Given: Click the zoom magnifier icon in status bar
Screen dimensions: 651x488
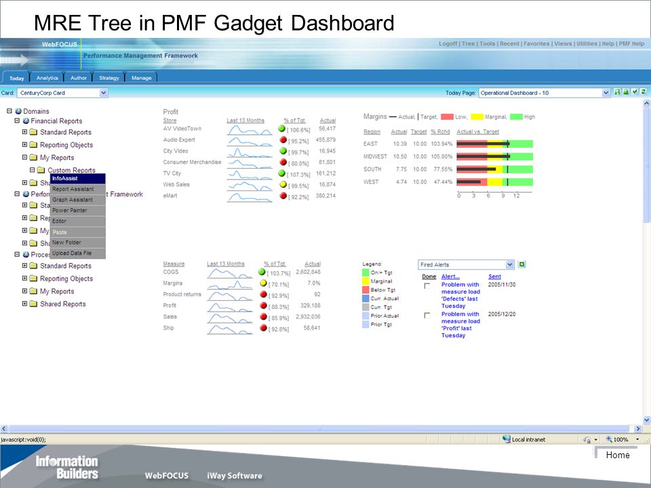Looking at the screenshot, I should [x=609, y=439].
